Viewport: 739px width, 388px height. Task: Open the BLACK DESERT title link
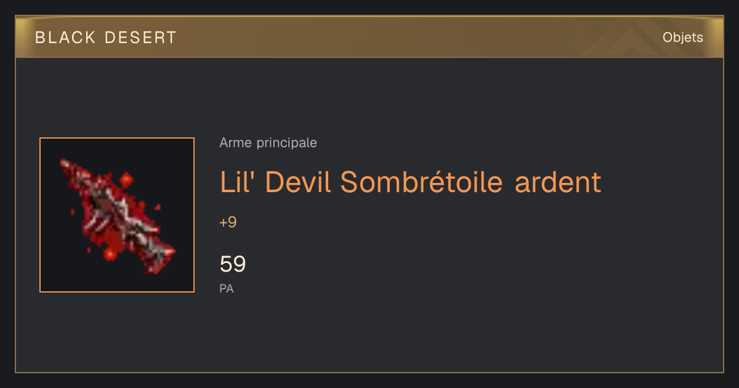[106, 38]
